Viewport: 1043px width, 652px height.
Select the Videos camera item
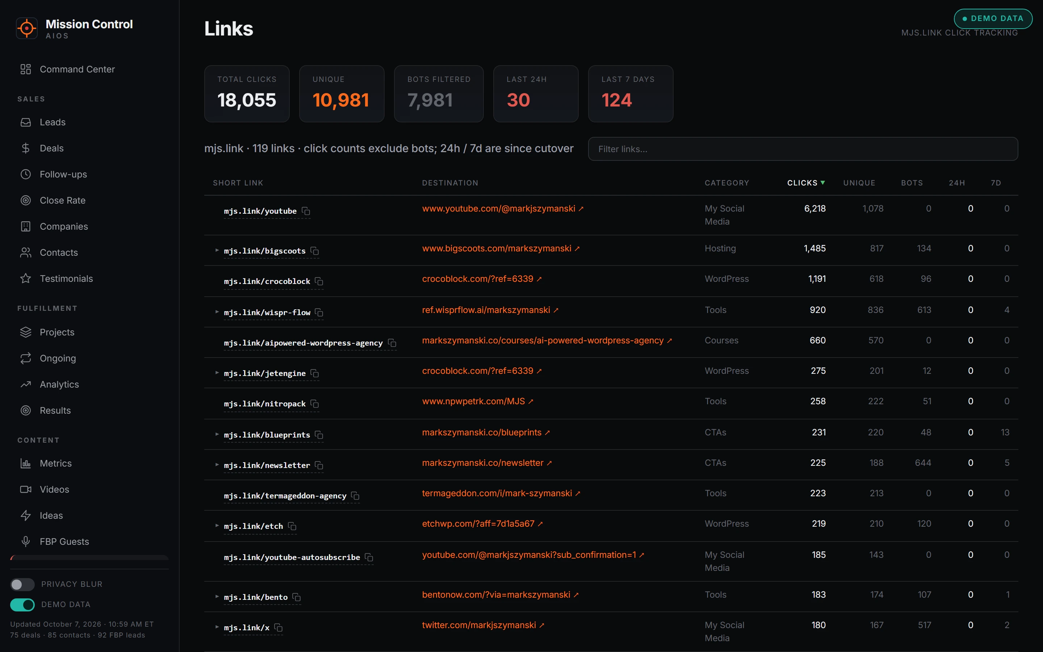(x=89, y=489)
